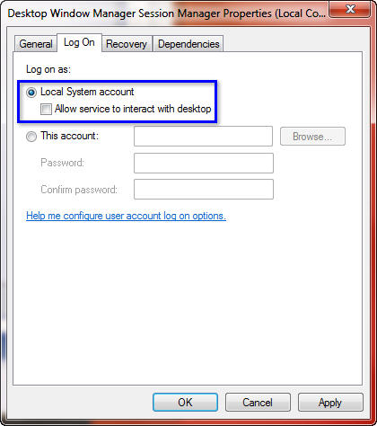Select the Log On tab

point(79,42)
